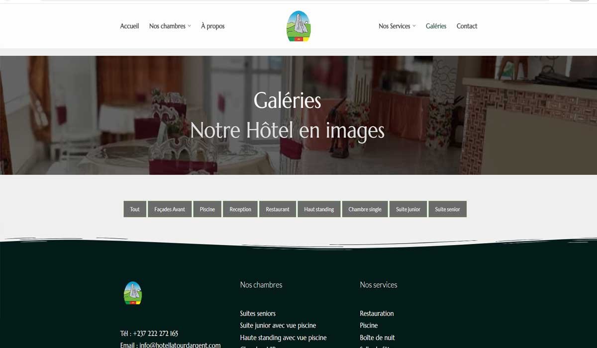Show Suite junior photos
This screenshot has width=597, height=348.
click(408, 209)
